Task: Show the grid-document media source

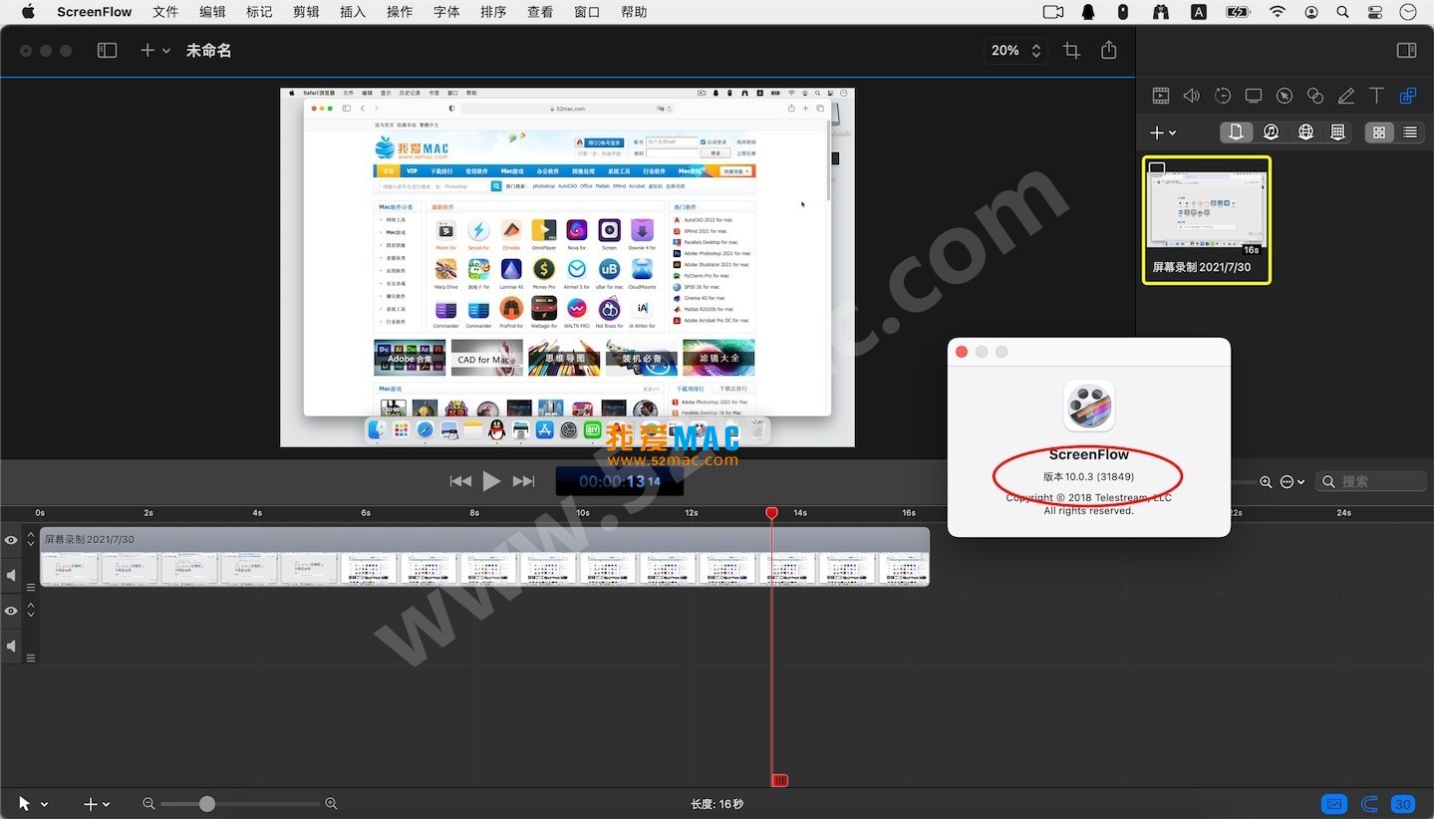Action: click(1338, 132)
